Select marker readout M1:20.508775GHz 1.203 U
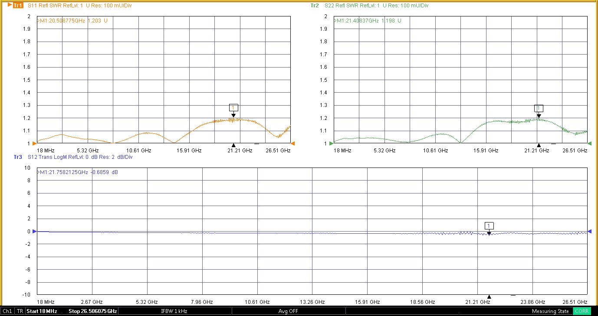The width and height of the screenshot is (598, 316). (x=72, y=20)
